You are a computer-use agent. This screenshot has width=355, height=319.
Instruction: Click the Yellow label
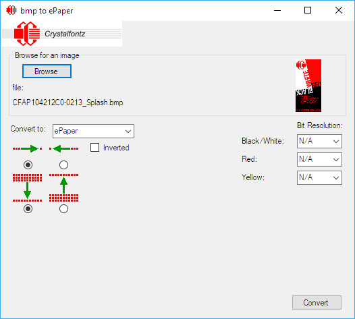253,177
